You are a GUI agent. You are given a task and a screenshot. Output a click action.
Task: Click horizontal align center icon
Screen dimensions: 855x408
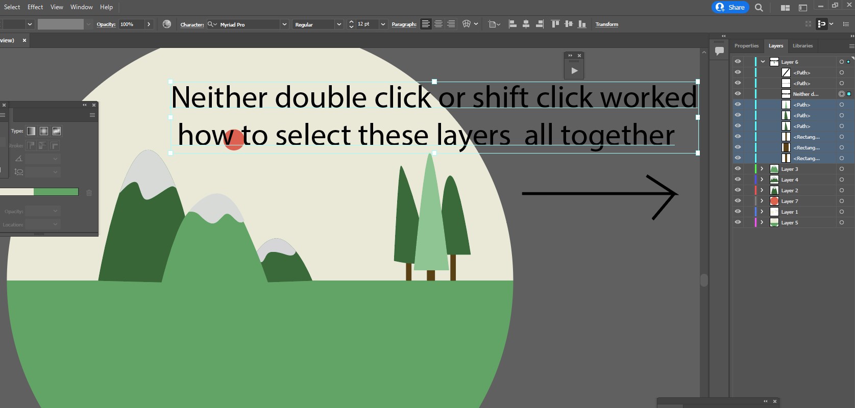tap(526, 24)
